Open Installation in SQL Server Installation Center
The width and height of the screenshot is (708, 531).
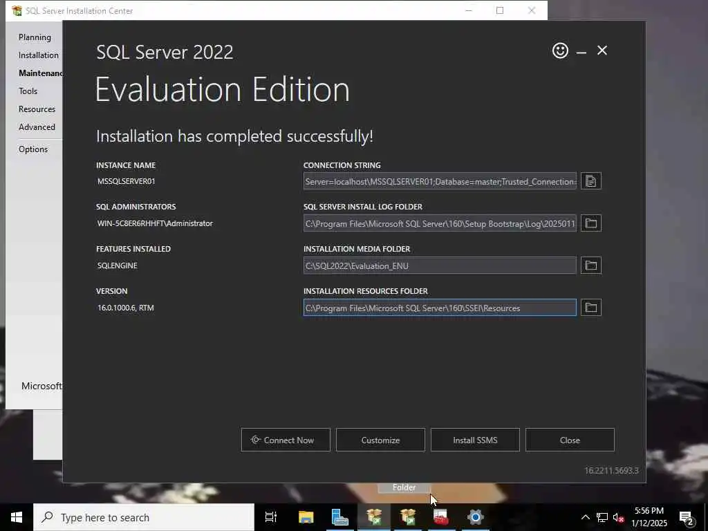point(39,55)
